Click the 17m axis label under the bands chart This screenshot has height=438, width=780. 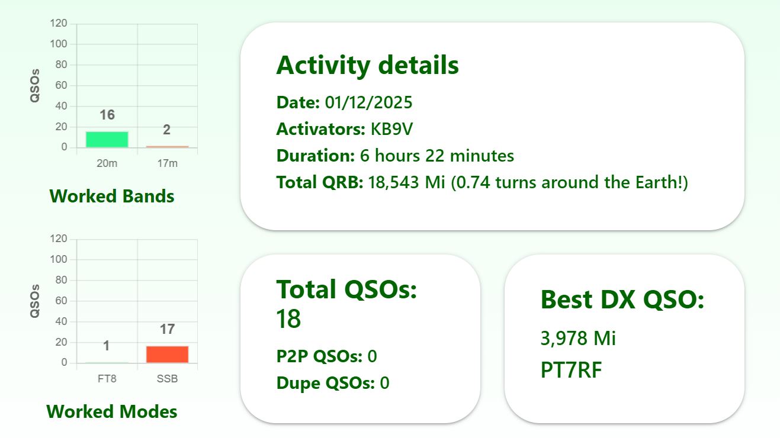click(167, 163)
